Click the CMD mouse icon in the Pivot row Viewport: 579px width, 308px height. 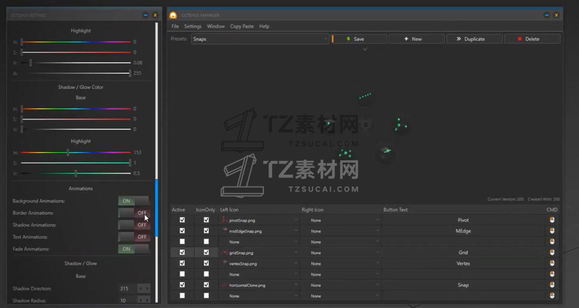pos(552,220)
